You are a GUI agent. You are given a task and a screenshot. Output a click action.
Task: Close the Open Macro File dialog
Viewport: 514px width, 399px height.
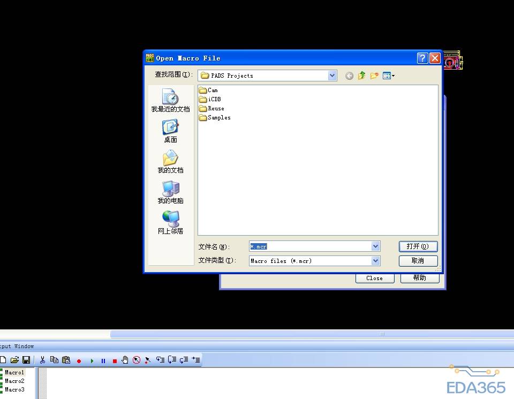click(435, 58)
